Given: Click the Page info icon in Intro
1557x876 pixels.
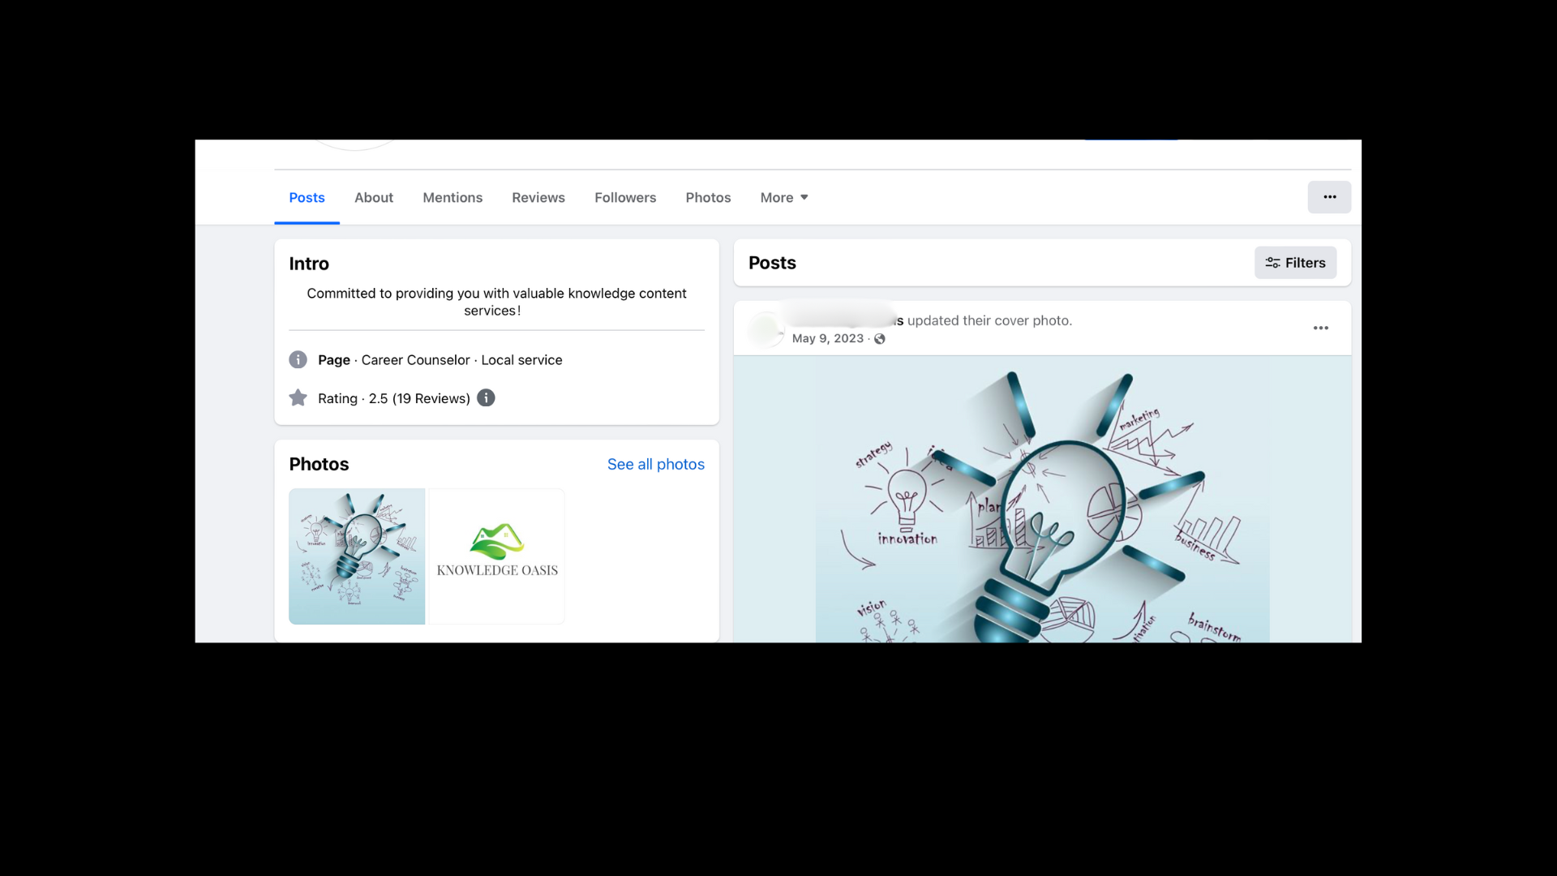Looking at the screenshot, I should [298, 359].
